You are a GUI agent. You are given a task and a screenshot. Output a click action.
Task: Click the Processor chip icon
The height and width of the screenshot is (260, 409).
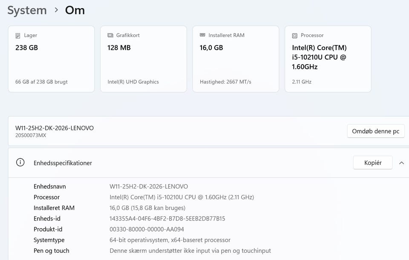click(294, 36)
